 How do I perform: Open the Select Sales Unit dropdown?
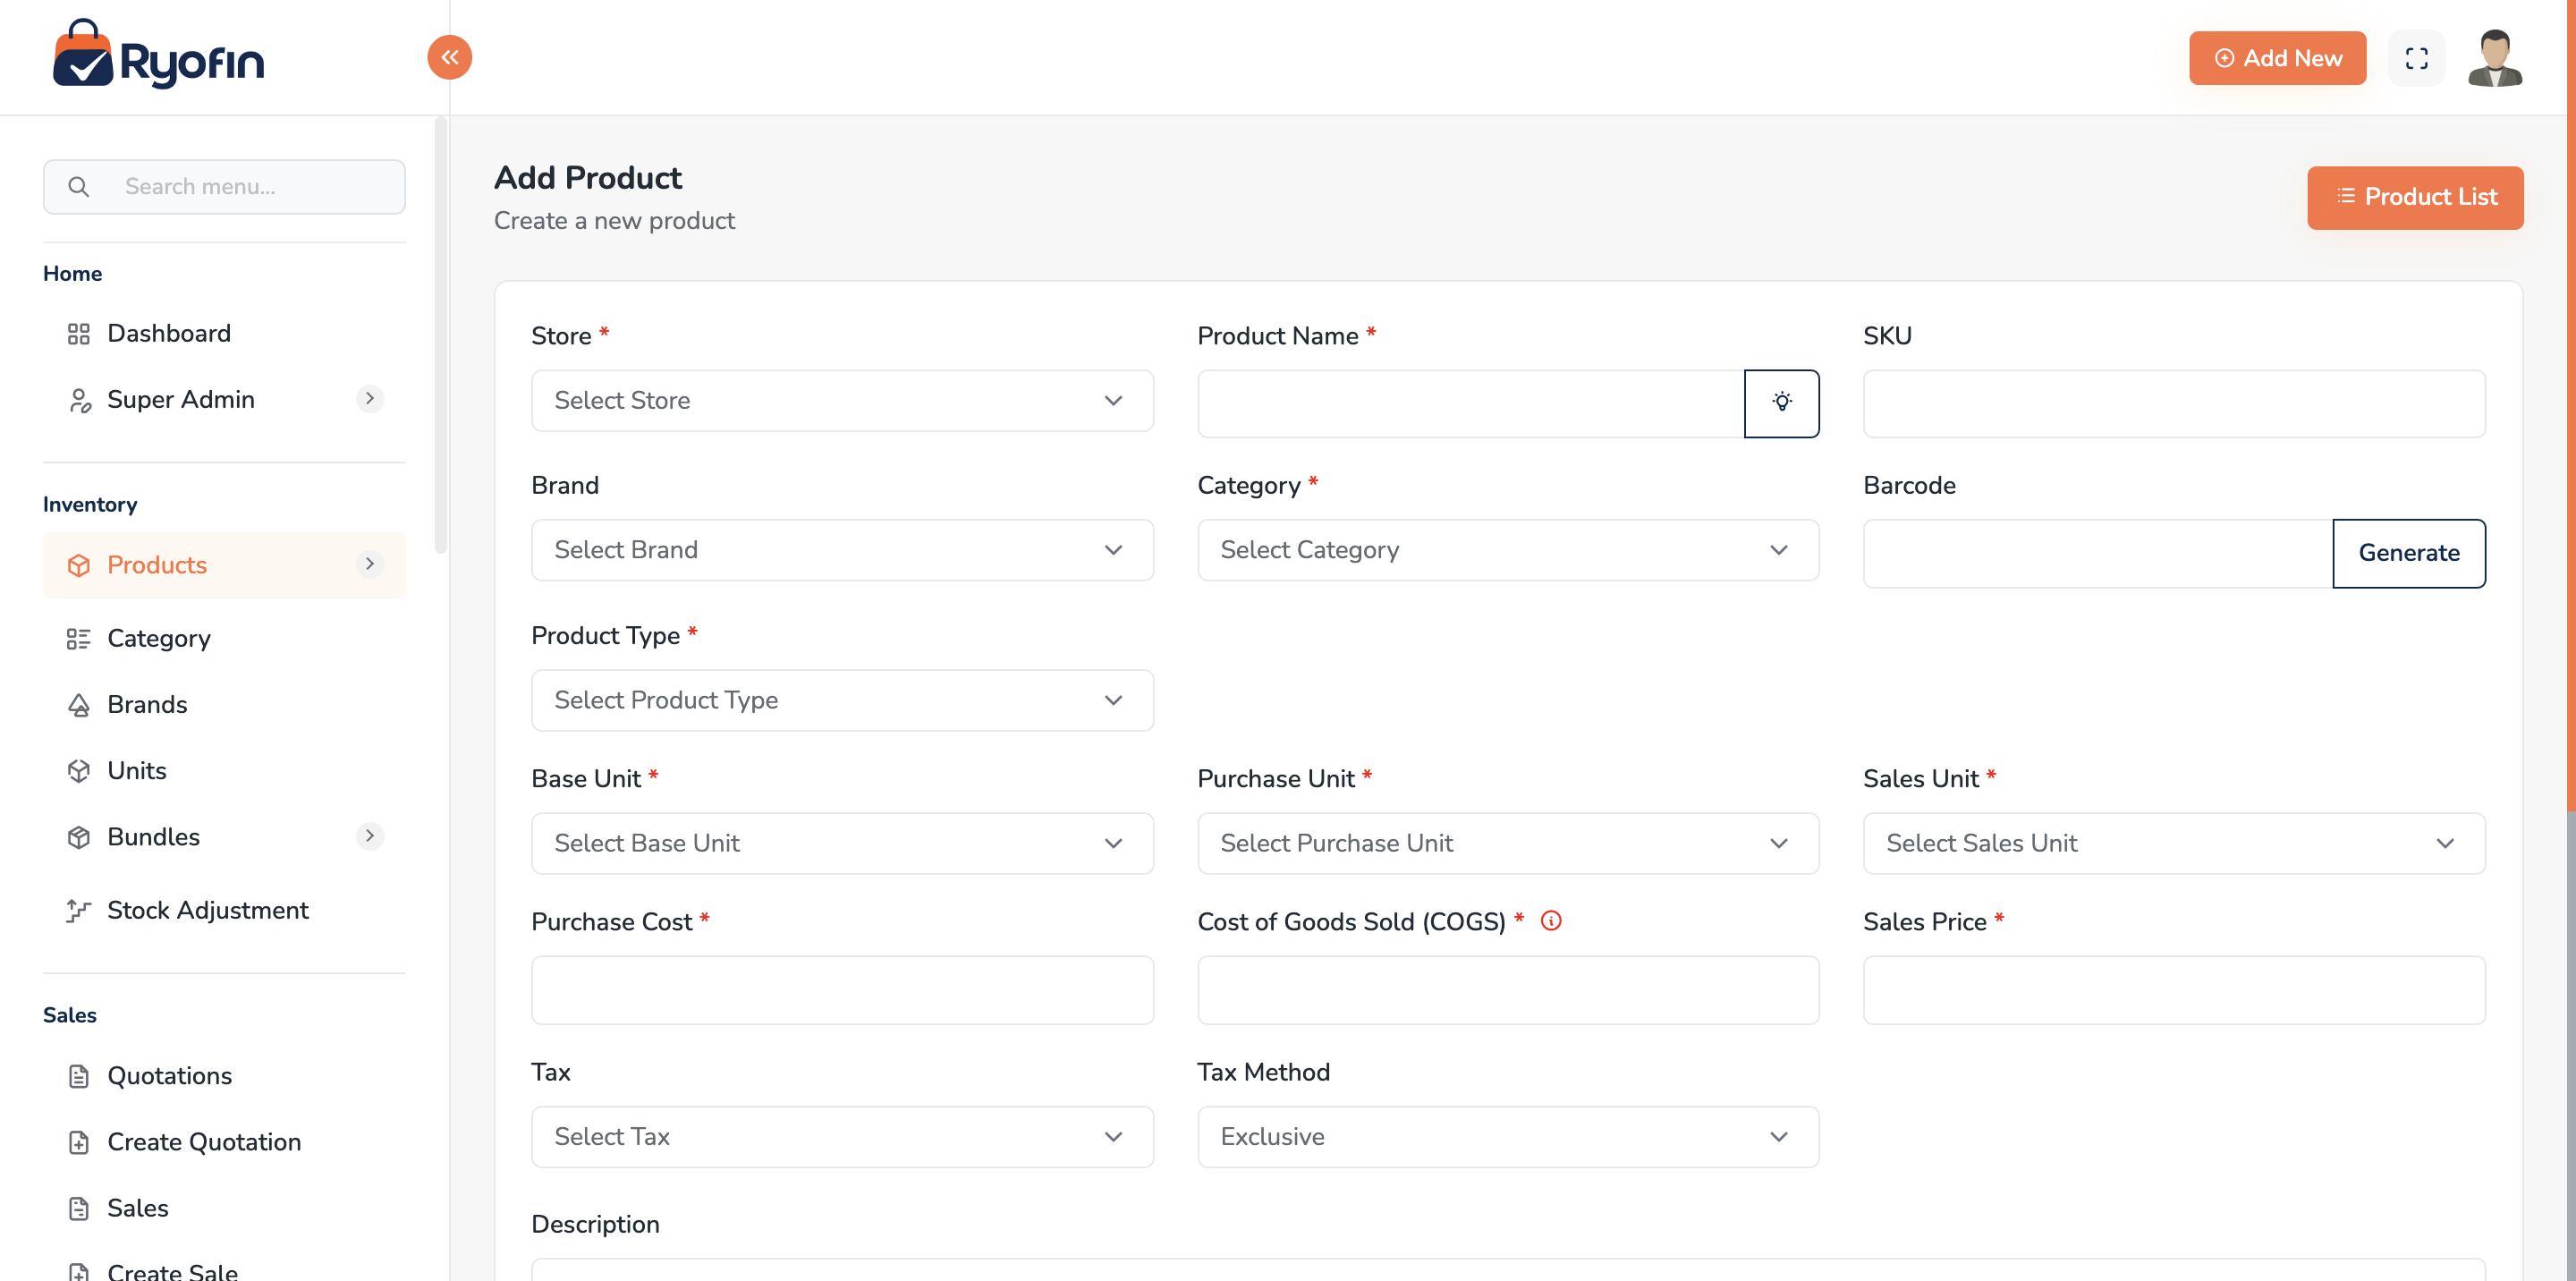(x=2174, y=843)
